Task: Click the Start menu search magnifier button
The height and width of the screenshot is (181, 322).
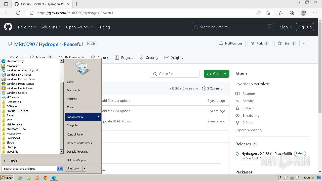Action: [60, 169]
